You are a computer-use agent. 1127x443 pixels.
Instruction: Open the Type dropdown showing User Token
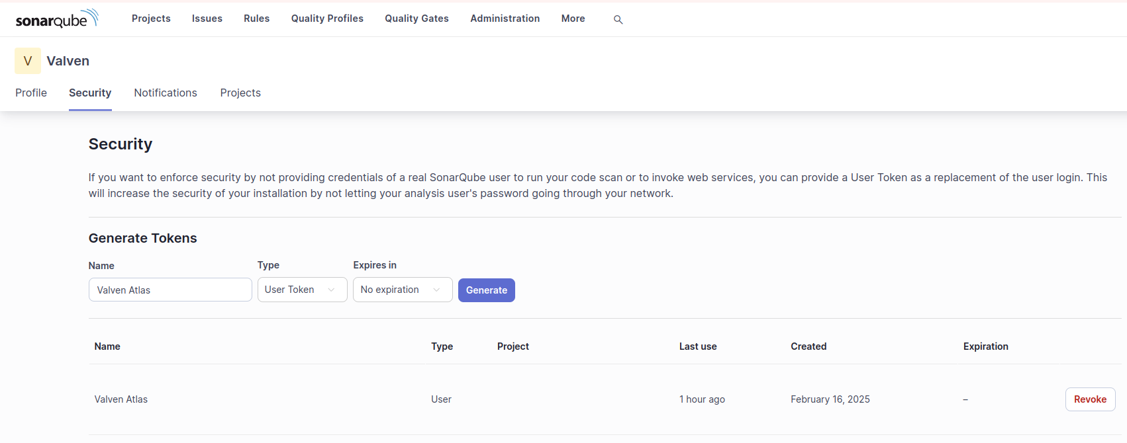[302, 290]
